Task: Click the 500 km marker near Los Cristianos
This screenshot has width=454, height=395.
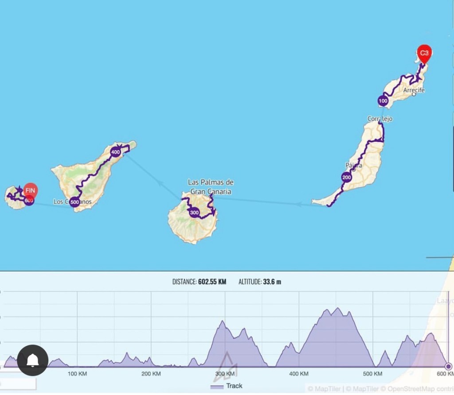Action: click(74, 202)
